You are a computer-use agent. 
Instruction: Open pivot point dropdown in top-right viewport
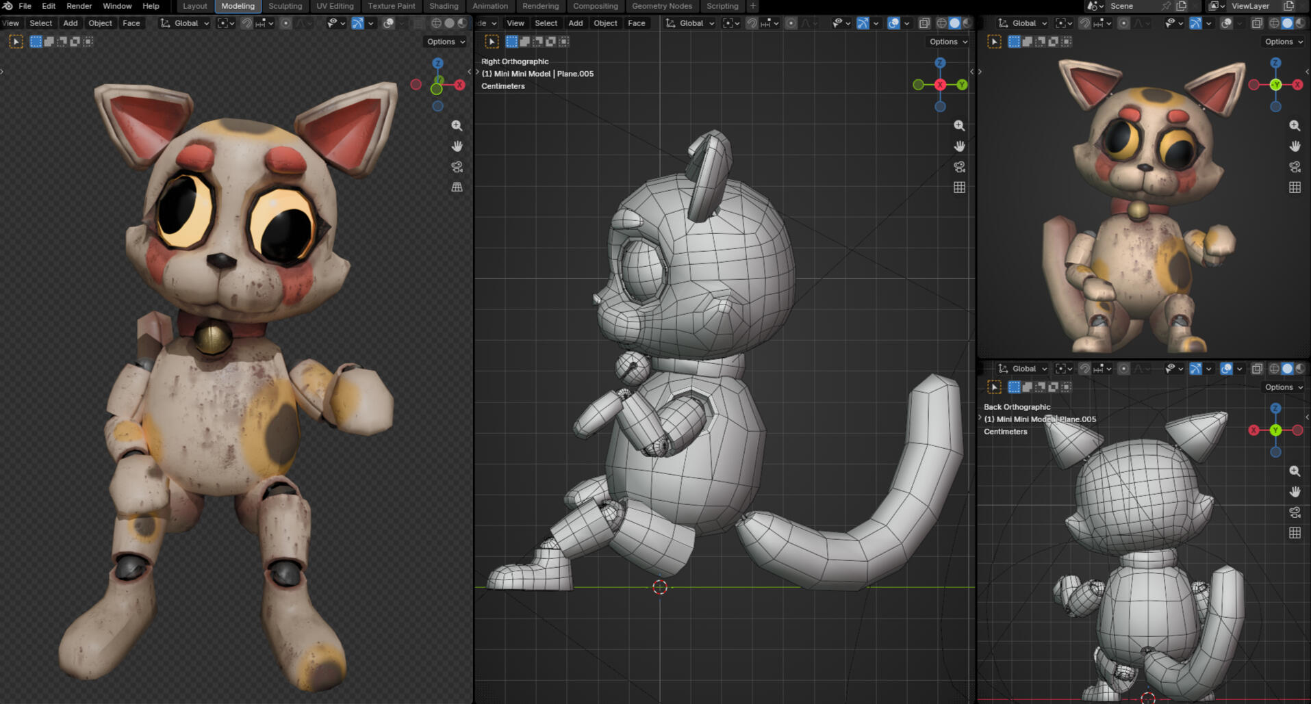tap(1063, 23)
